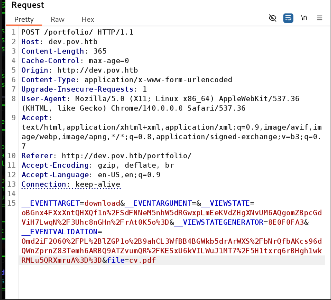Click the max-age=0 value
The image size is (331, 300).
pyautogui.click(x=109, y=61)
